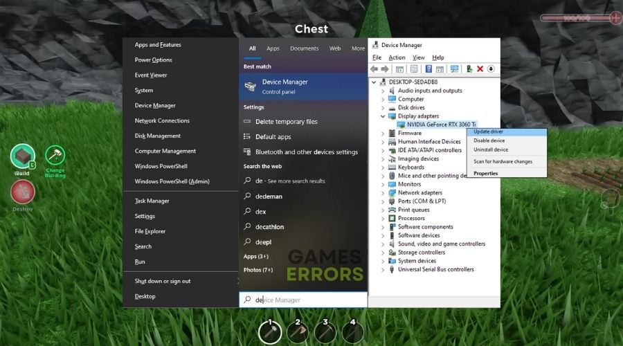Viewport: 623px width, 346px height.
Task: Click the Forward arrow in Device Manager toolbar
Action: pyautogui.click(x=385, y=69)
